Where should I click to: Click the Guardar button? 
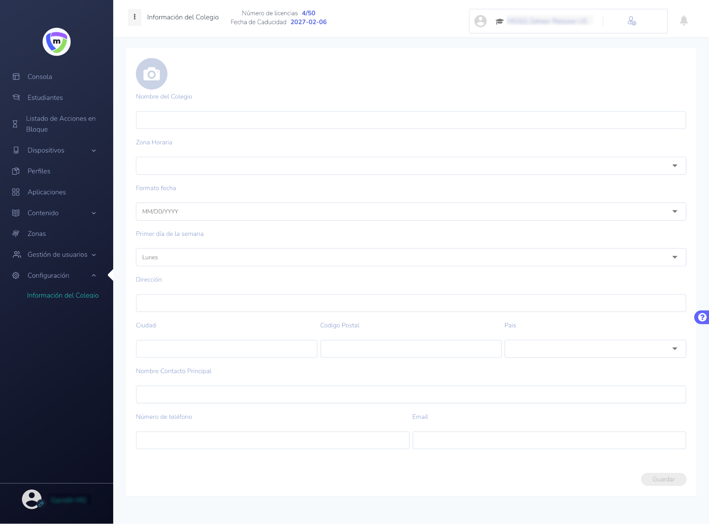coord(663,479)
